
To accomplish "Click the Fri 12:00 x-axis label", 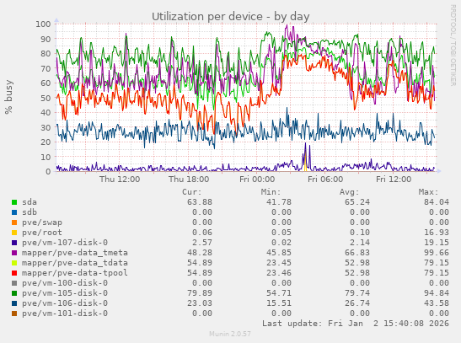I will [394, 180].
